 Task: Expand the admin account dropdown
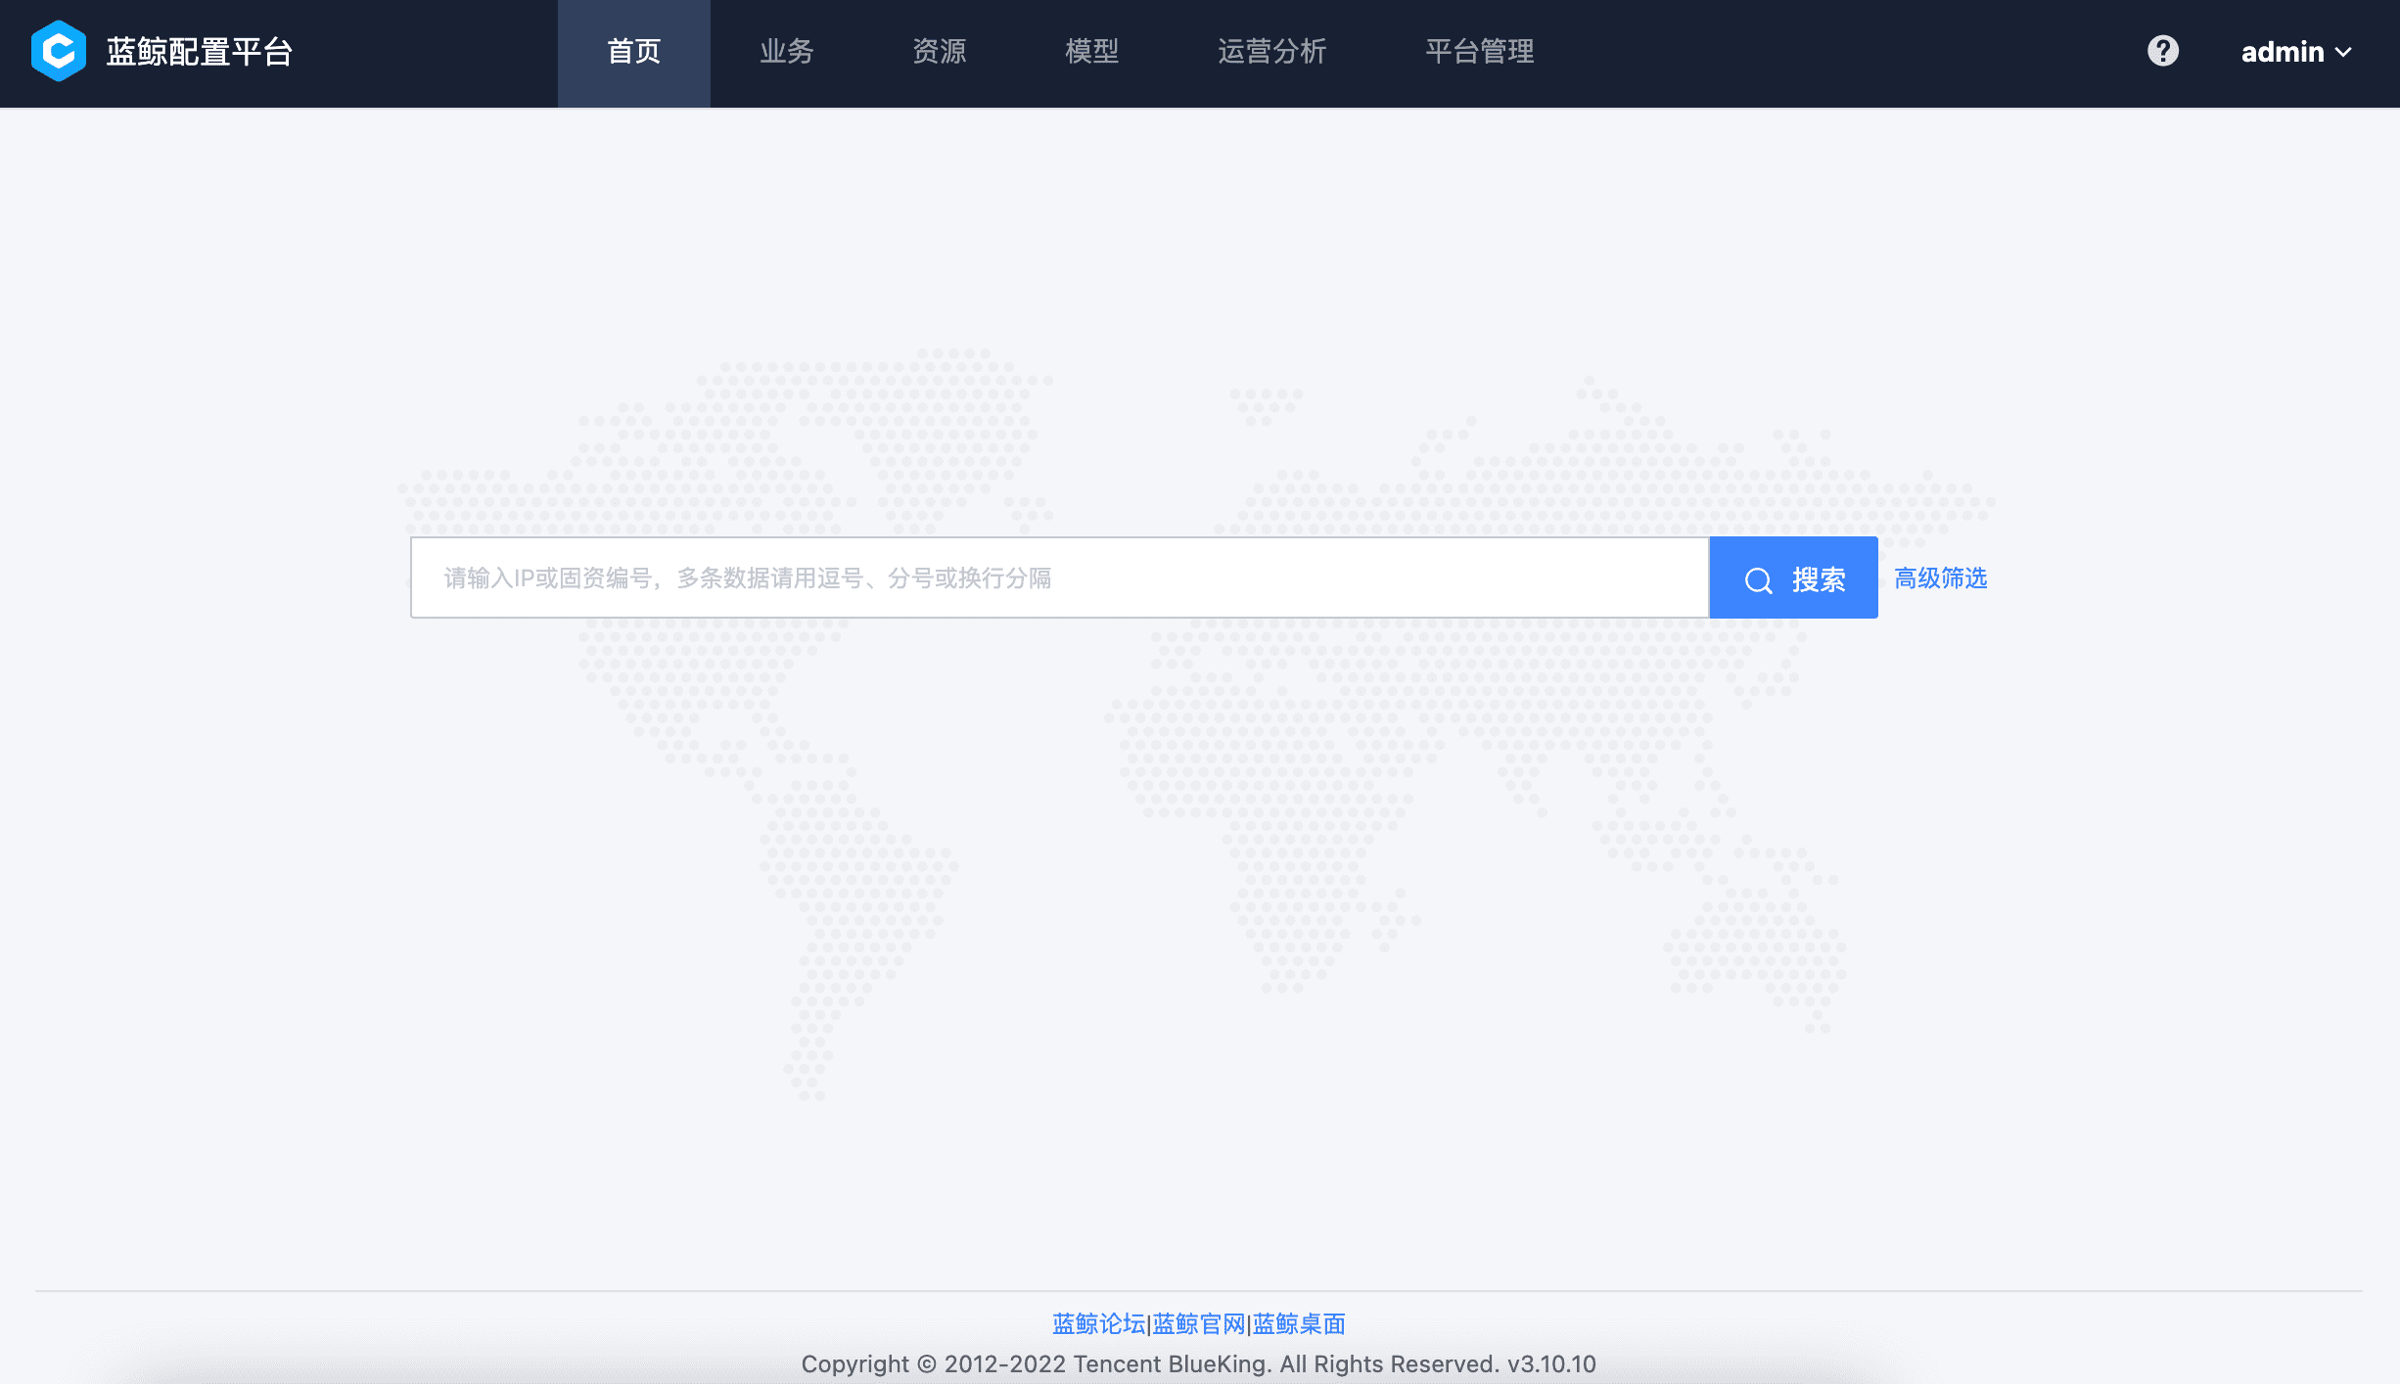pyautogui.click(x=2296, y=52)
